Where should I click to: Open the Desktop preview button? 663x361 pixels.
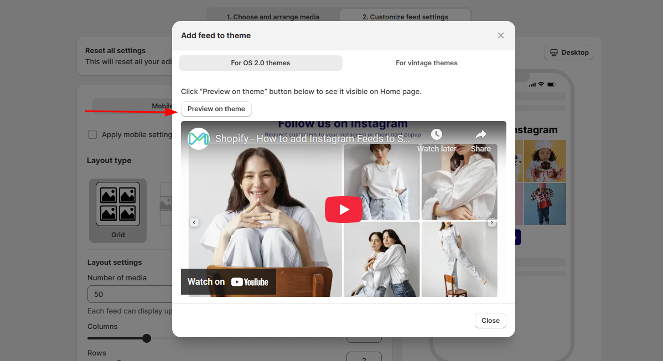569,53
